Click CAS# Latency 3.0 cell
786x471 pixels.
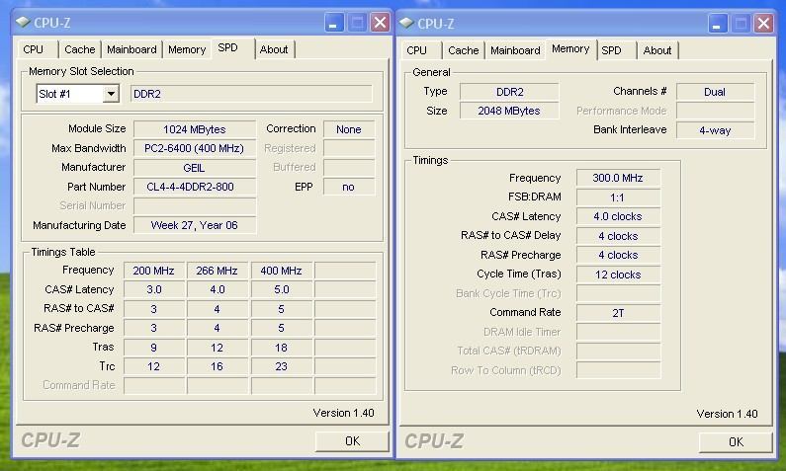[x=154, y=289]
